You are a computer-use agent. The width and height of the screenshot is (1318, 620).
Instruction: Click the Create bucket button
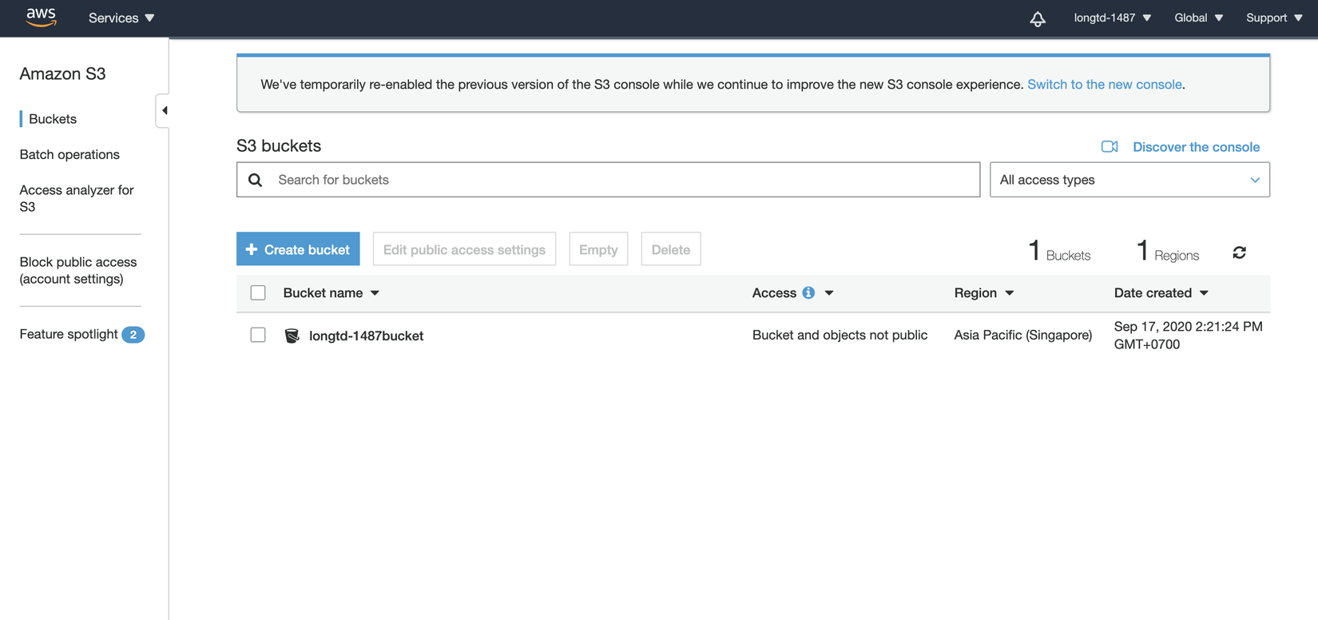pos(298,249)
